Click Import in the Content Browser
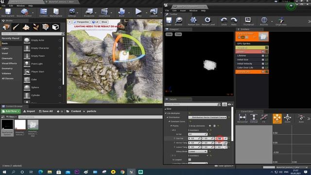Screen dimensions: 311x175 click(x=29, y=111)
